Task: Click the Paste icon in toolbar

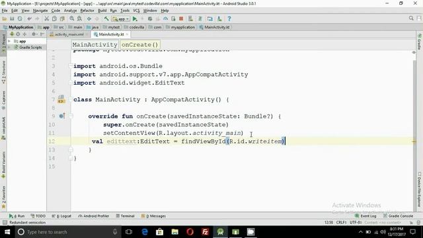Action: (62, 19)
